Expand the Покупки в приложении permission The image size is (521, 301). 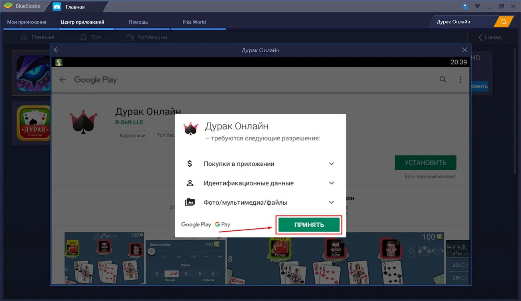[x=331, y=164]
